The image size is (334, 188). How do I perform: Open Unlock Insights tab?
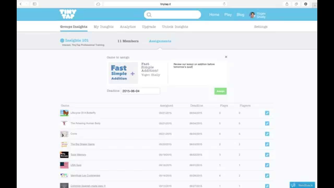175,27
